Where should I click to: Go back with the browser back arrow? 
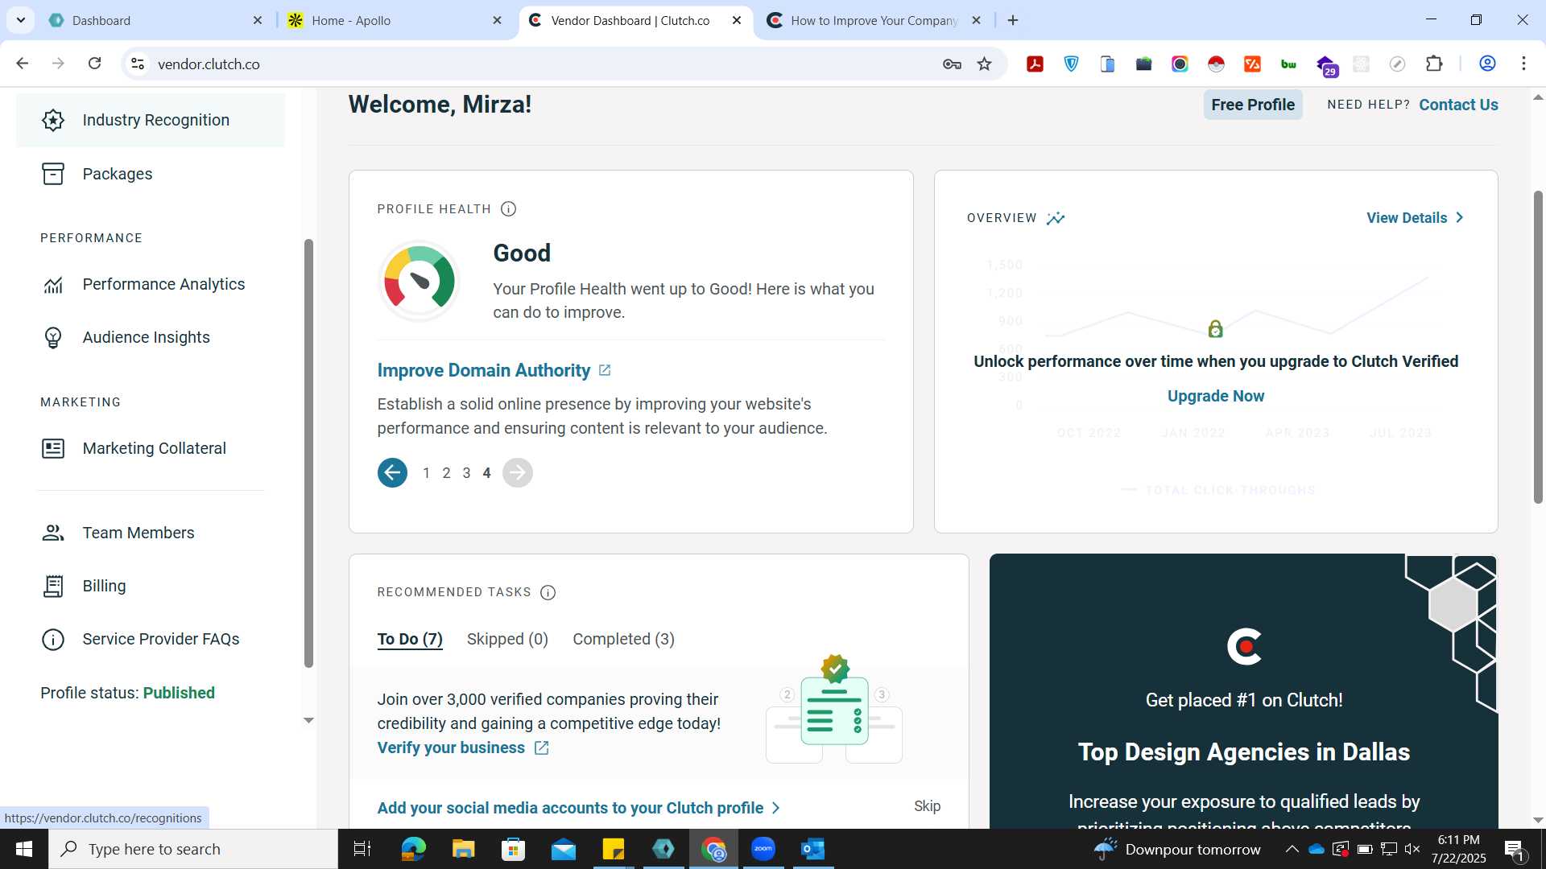(x=23, y=64)
